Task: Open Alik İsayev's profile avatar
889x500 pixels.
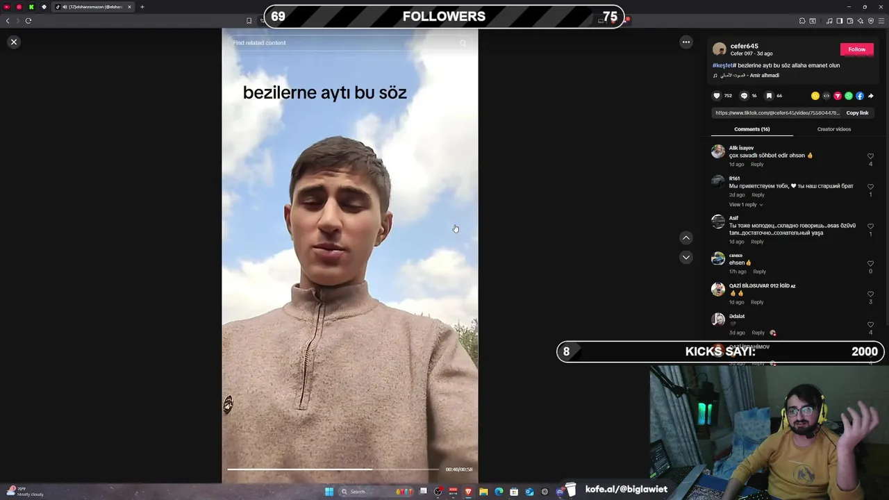Action: coord(718,151)
